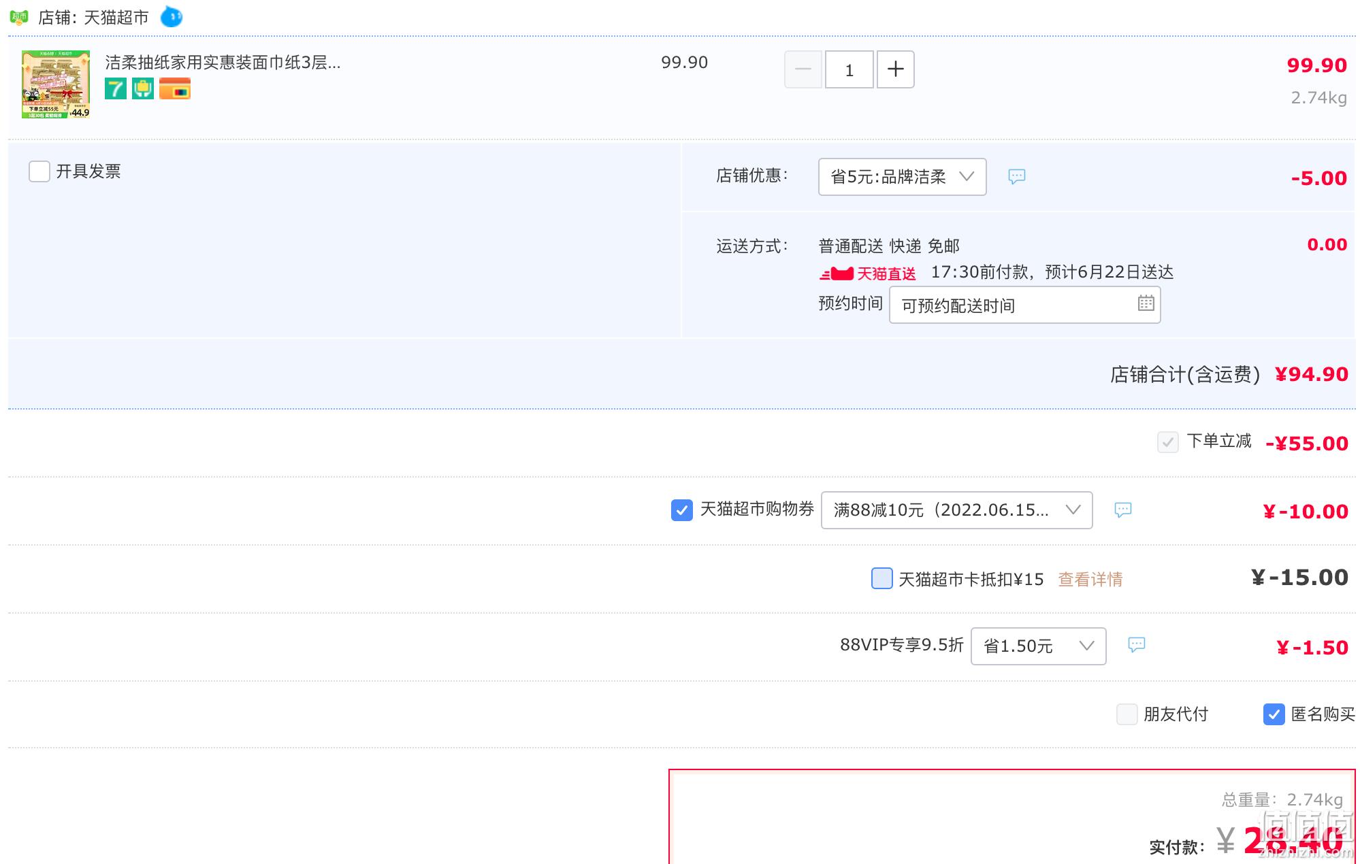Click the quantity input field showing 1

(849, 69)
